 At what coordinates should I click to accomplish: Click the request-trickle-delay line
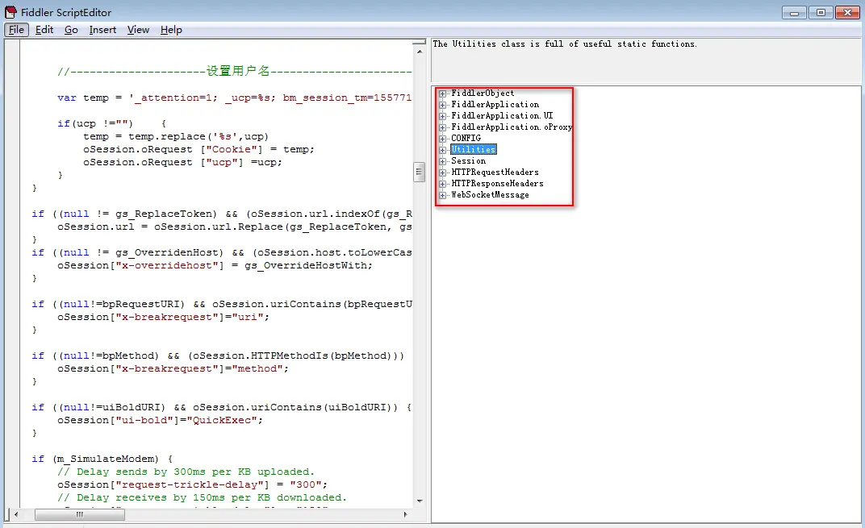click(193, 484)
